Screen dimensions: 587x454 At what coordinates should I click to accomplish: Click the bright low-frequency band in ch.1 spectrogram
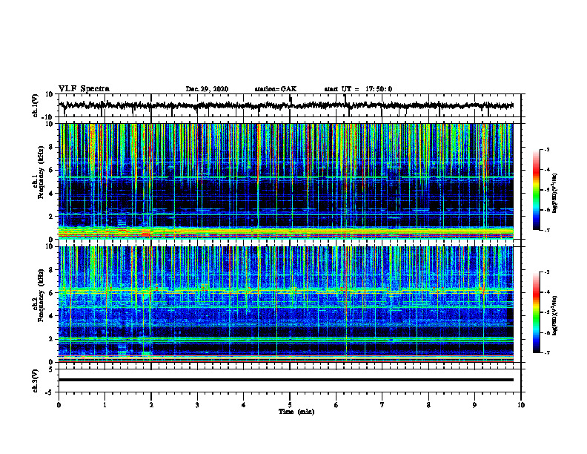coord(286,232)
